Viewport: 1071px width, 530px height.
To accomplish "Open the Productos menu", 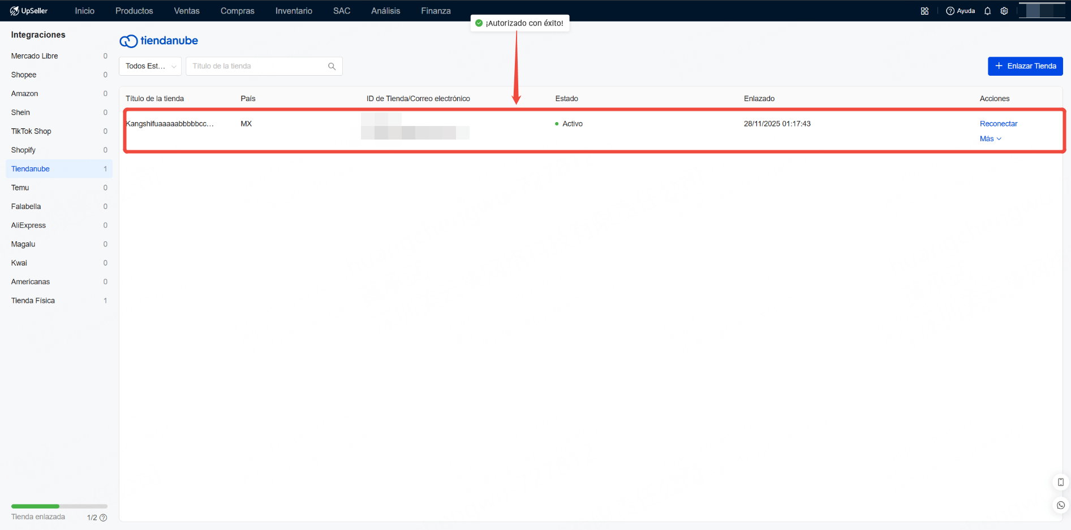I will 134,11.
